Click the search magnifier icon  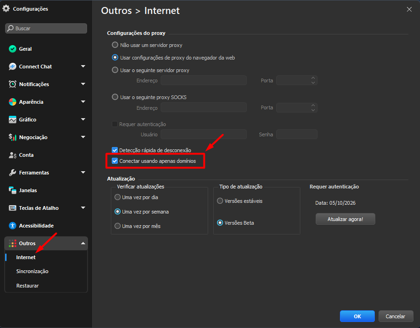10,28
